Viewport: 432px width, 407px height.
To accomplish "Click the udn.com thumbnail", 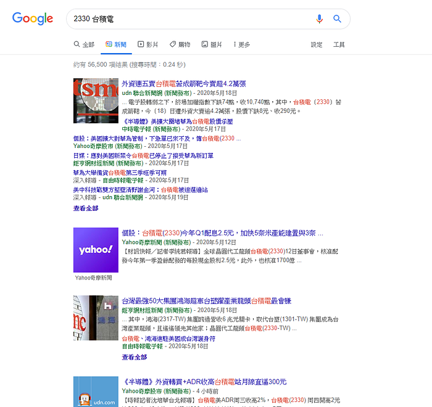I will pyautogui.click(x=96, y=392).
